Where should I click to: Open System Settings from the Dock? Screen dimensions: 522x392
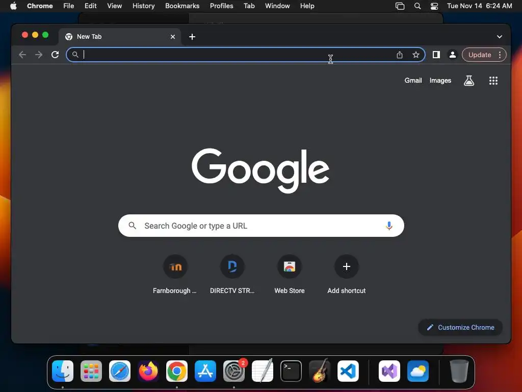(x=234, y=371)
